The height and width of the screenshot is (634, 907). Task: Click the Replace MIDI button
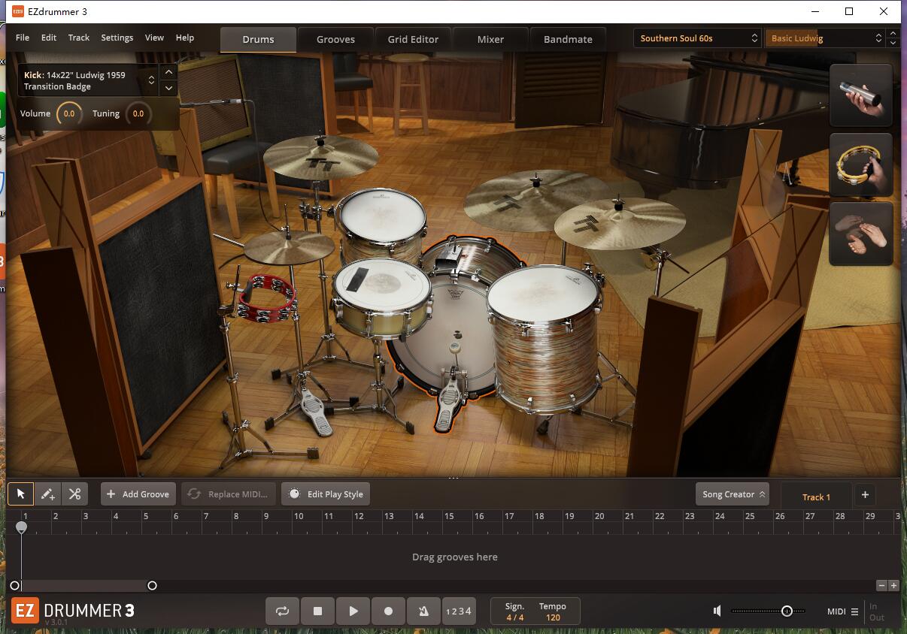click(229, 494)
